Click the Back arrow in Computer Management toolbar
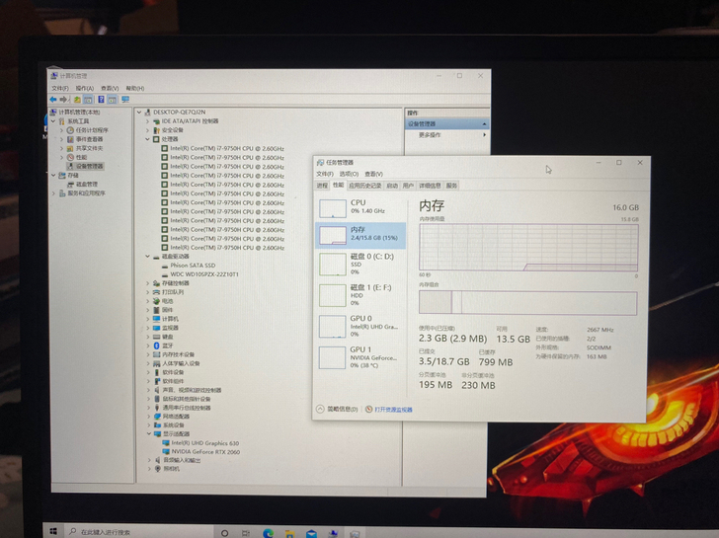The height and width of the screenshot is (538, 719). pos(53,100)
